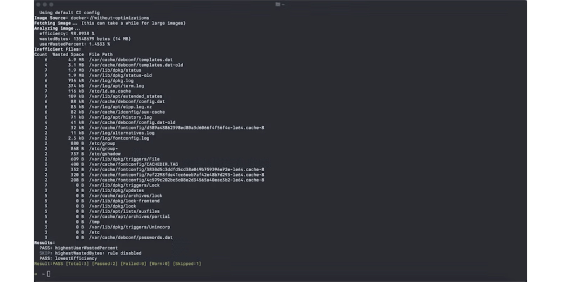This screenshot has width=561, height=282.
Task: Click the userWastedPercent: 1.4533 % line
Action: pyautogui.click(x=75, y=44)
